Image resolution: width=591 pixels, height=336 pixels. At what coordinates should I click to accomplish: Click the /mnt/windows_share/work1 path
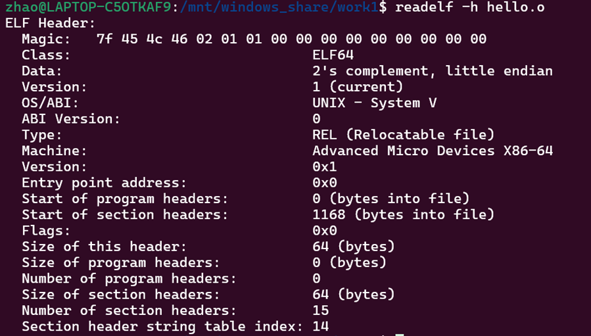click(279, 7)
